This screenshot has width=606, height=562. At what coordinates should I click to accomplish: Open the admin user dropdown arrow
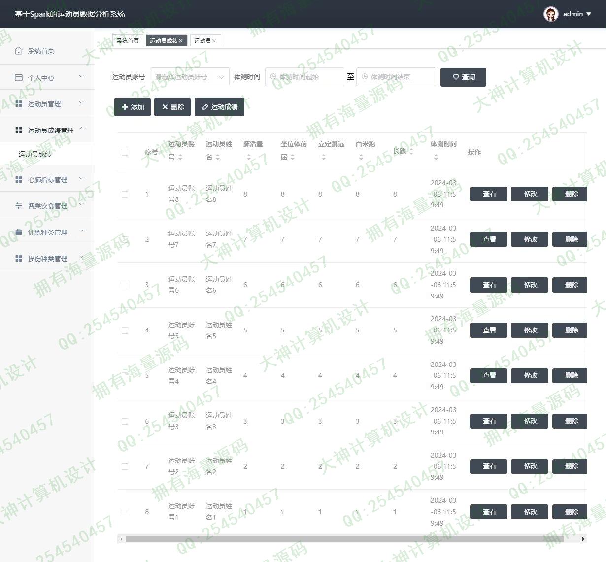589,14
